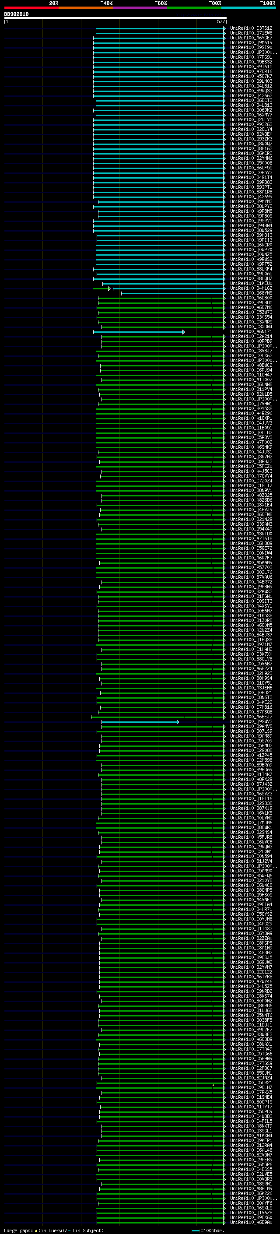Select the hit UniRef100_A4R296

tap(251, 414)
